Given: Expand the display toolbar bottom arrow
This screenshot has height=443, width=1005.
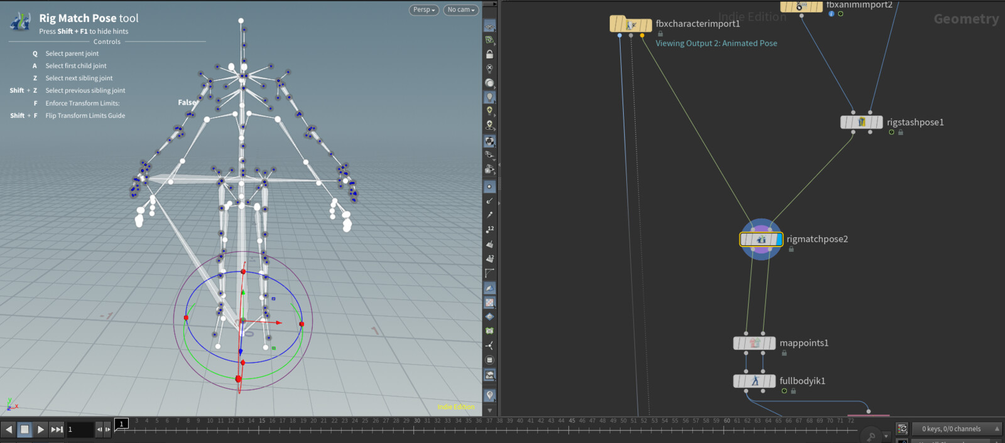Looking at the screenshot, I should [489, 410].
